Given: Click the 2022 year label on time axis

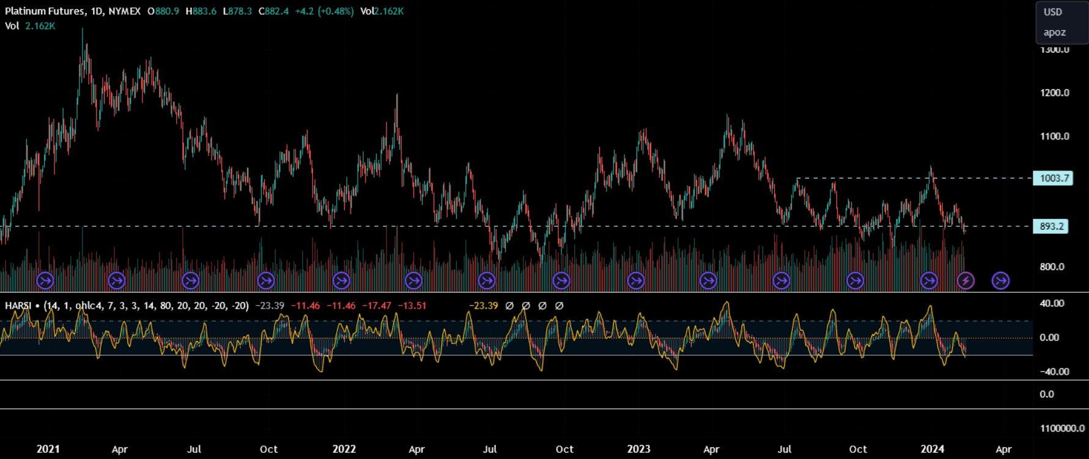Looking at the screenshot, I should [344, 449].
